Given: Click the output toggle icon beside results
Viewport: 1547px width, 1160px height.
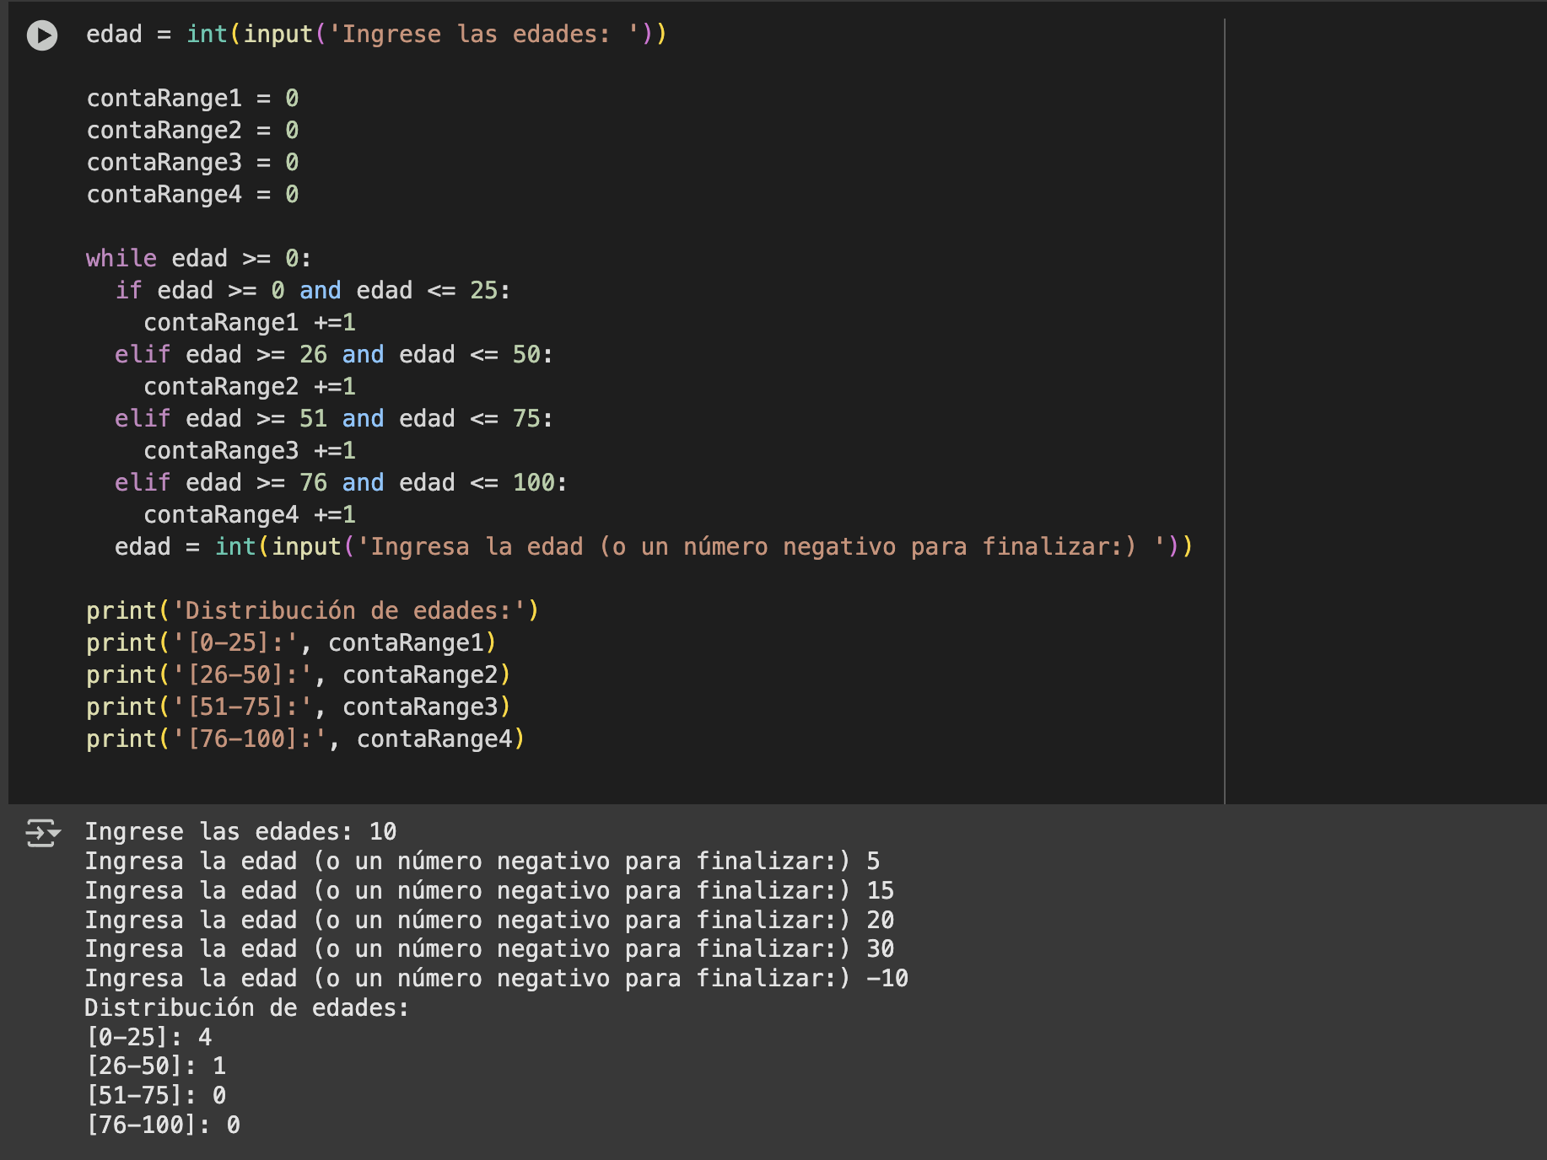Looking at the screenshot, I should tap(41, 833).
